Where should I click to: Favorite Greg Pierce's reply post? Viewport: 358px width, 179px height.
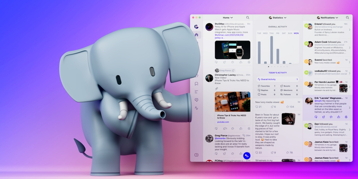233,154
